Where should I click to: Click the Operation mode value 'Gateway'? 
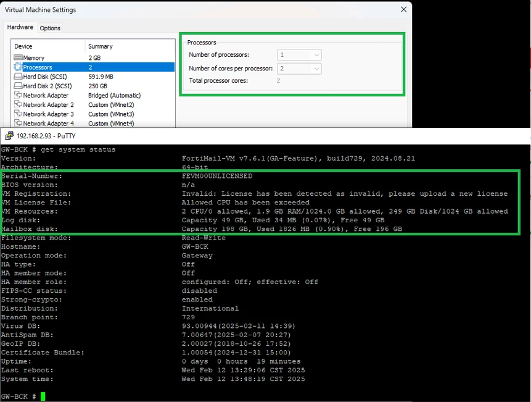(x=197, y=255)
